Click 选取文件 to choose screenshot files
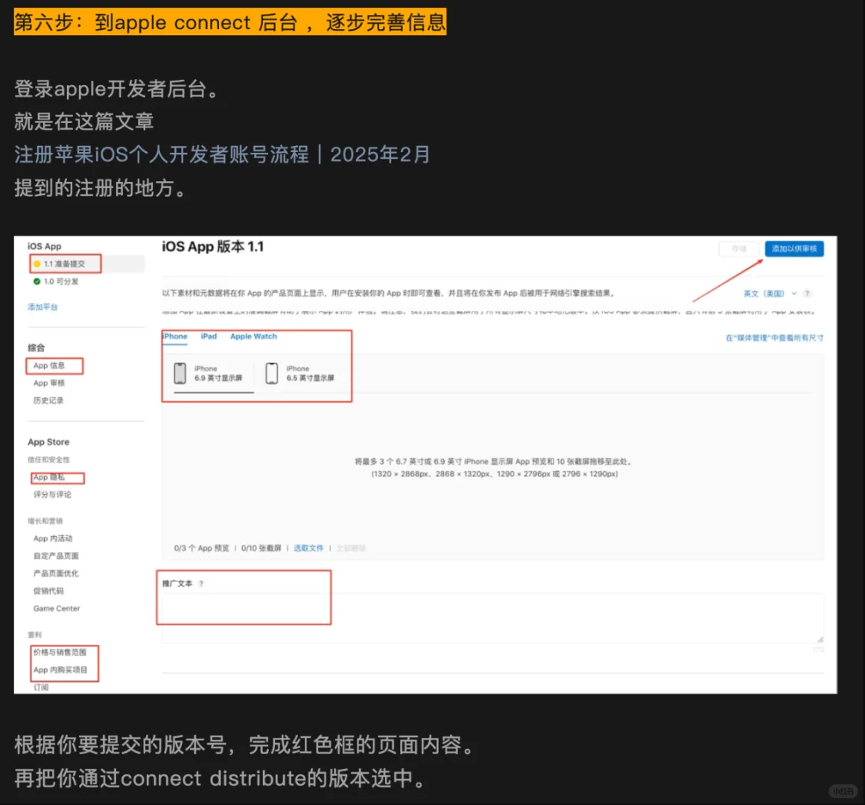The height and width of the screenshot is (805, 865). [x=310, y=547]
